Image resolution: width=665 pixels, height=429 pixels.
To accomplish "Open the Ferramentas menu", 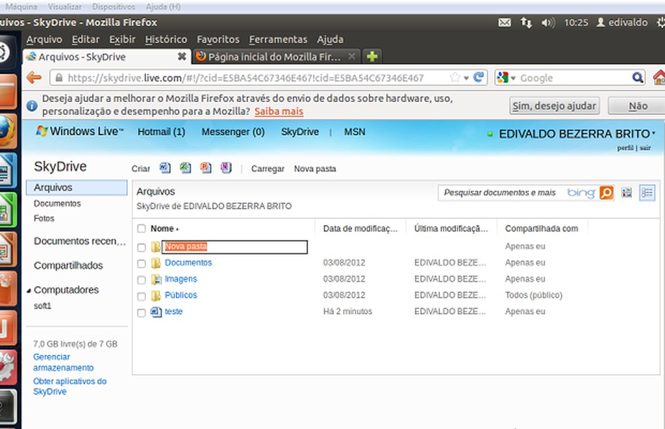I will (278, 39).
